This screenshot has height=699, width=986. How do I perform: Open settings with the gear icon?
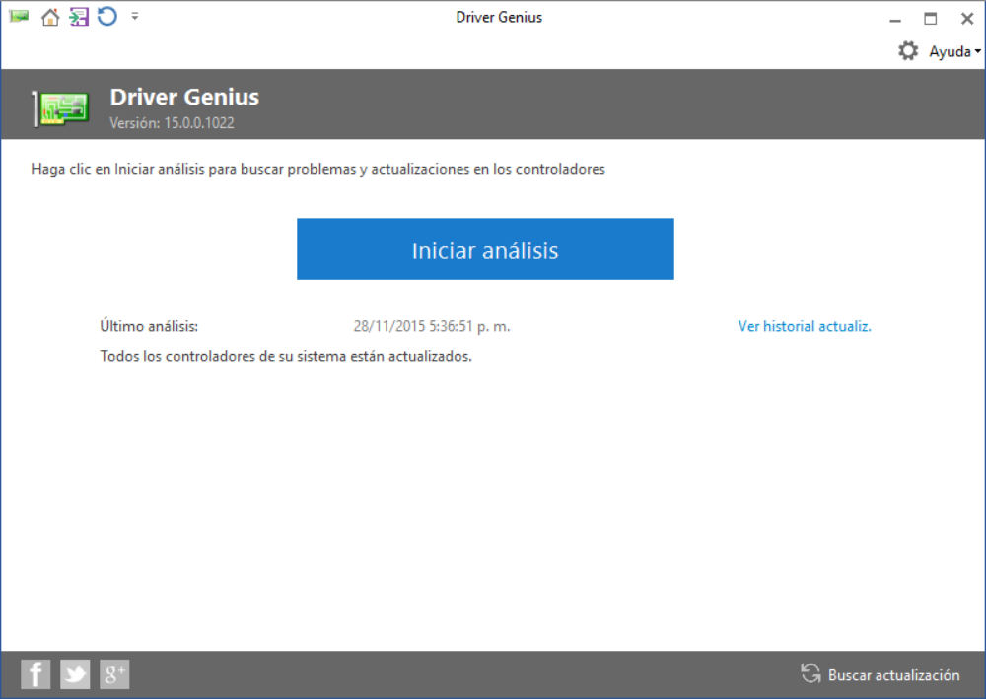tap(907, 51)
